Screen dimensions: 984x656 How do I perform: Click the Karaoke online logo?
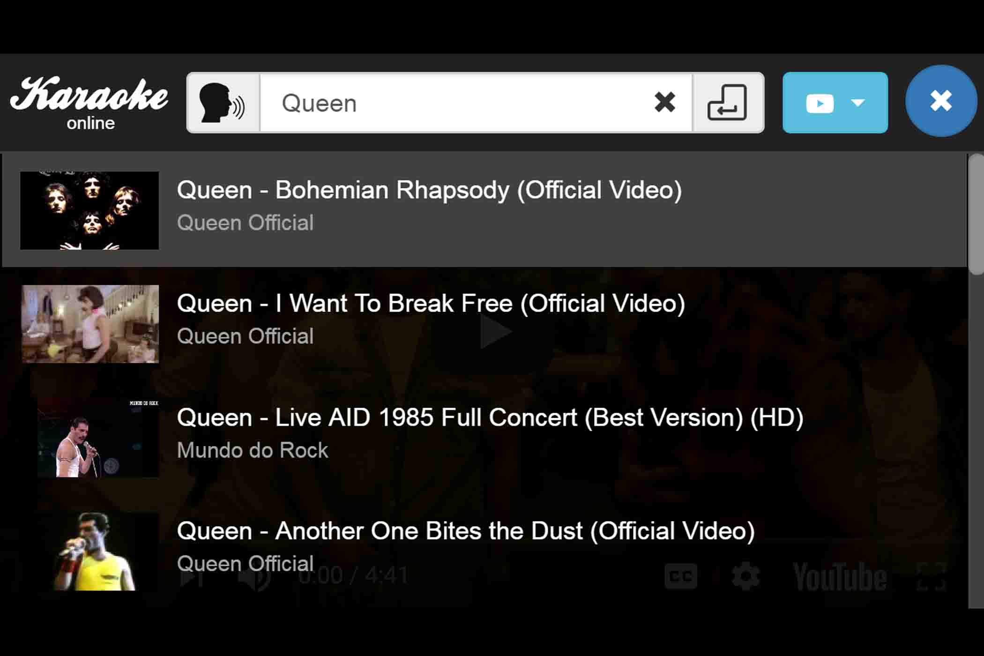[89, 103]
